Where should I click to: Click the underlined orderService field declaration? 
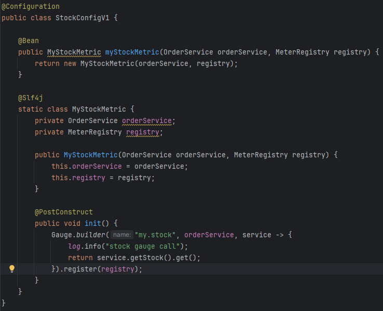(147, 120)
